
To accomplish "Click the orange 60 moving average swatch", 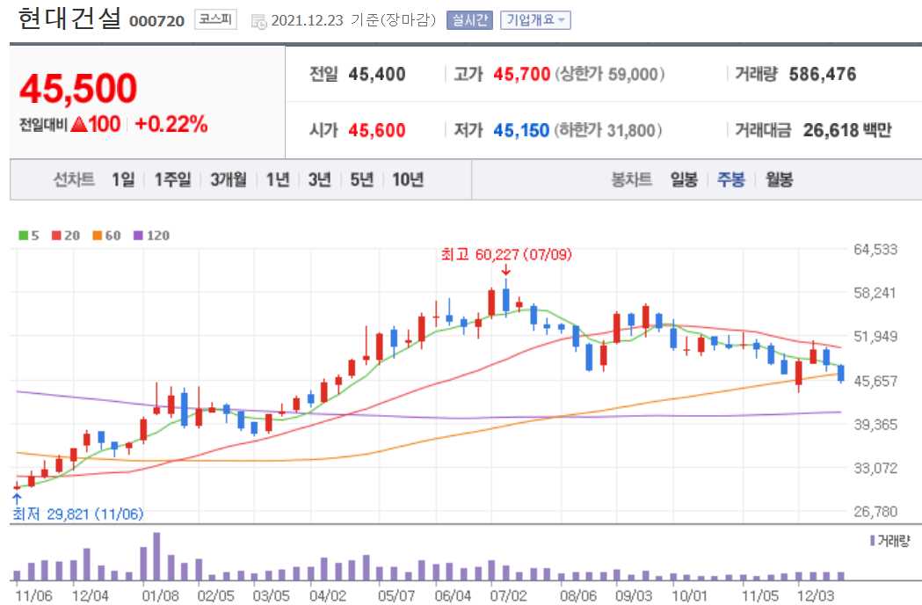I will (97, 236).
